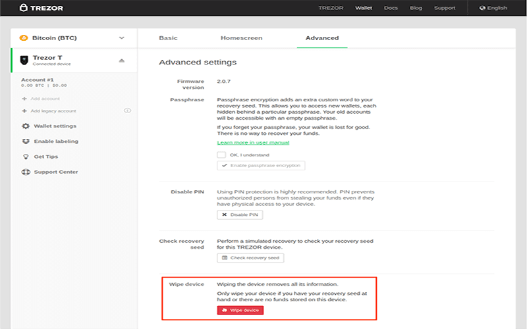The height and width of the screenshot is (329, 527).
Task: Click the Wallet settings gear icon
Action: coord(26,126)
